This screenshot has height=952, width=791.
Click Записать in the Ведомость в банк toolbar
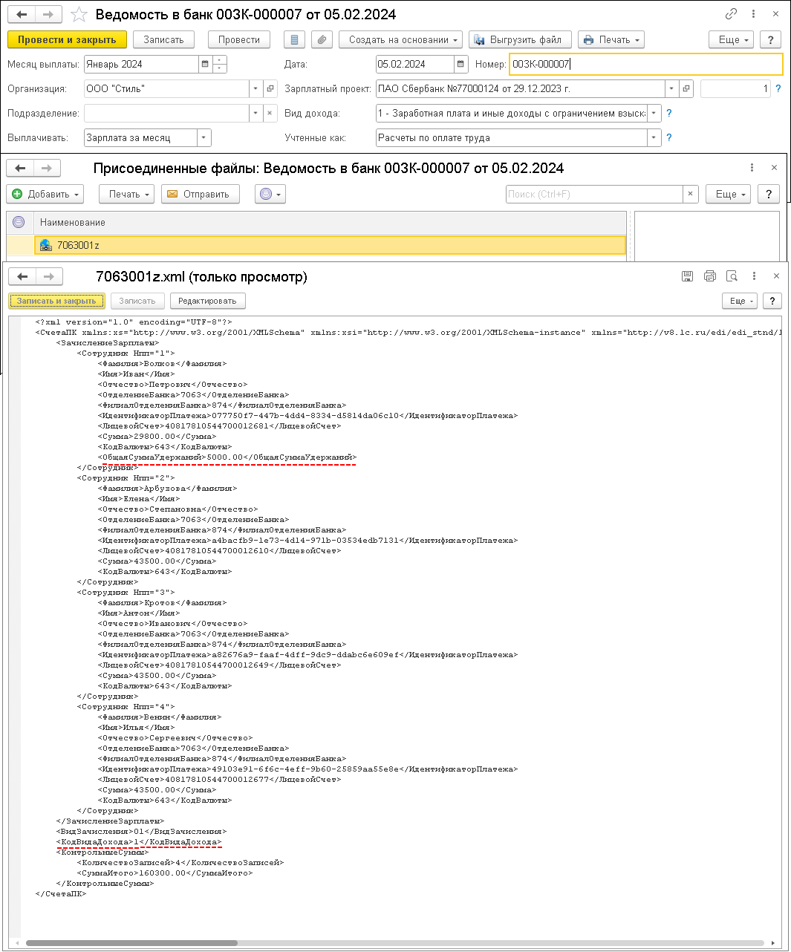click(164, 39)
